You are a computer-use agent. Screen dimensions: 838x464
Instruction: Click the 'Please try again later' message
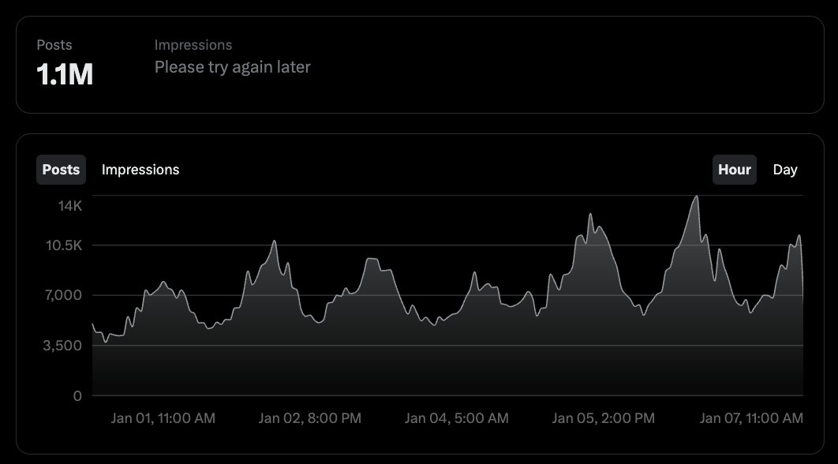coord(232,67)
